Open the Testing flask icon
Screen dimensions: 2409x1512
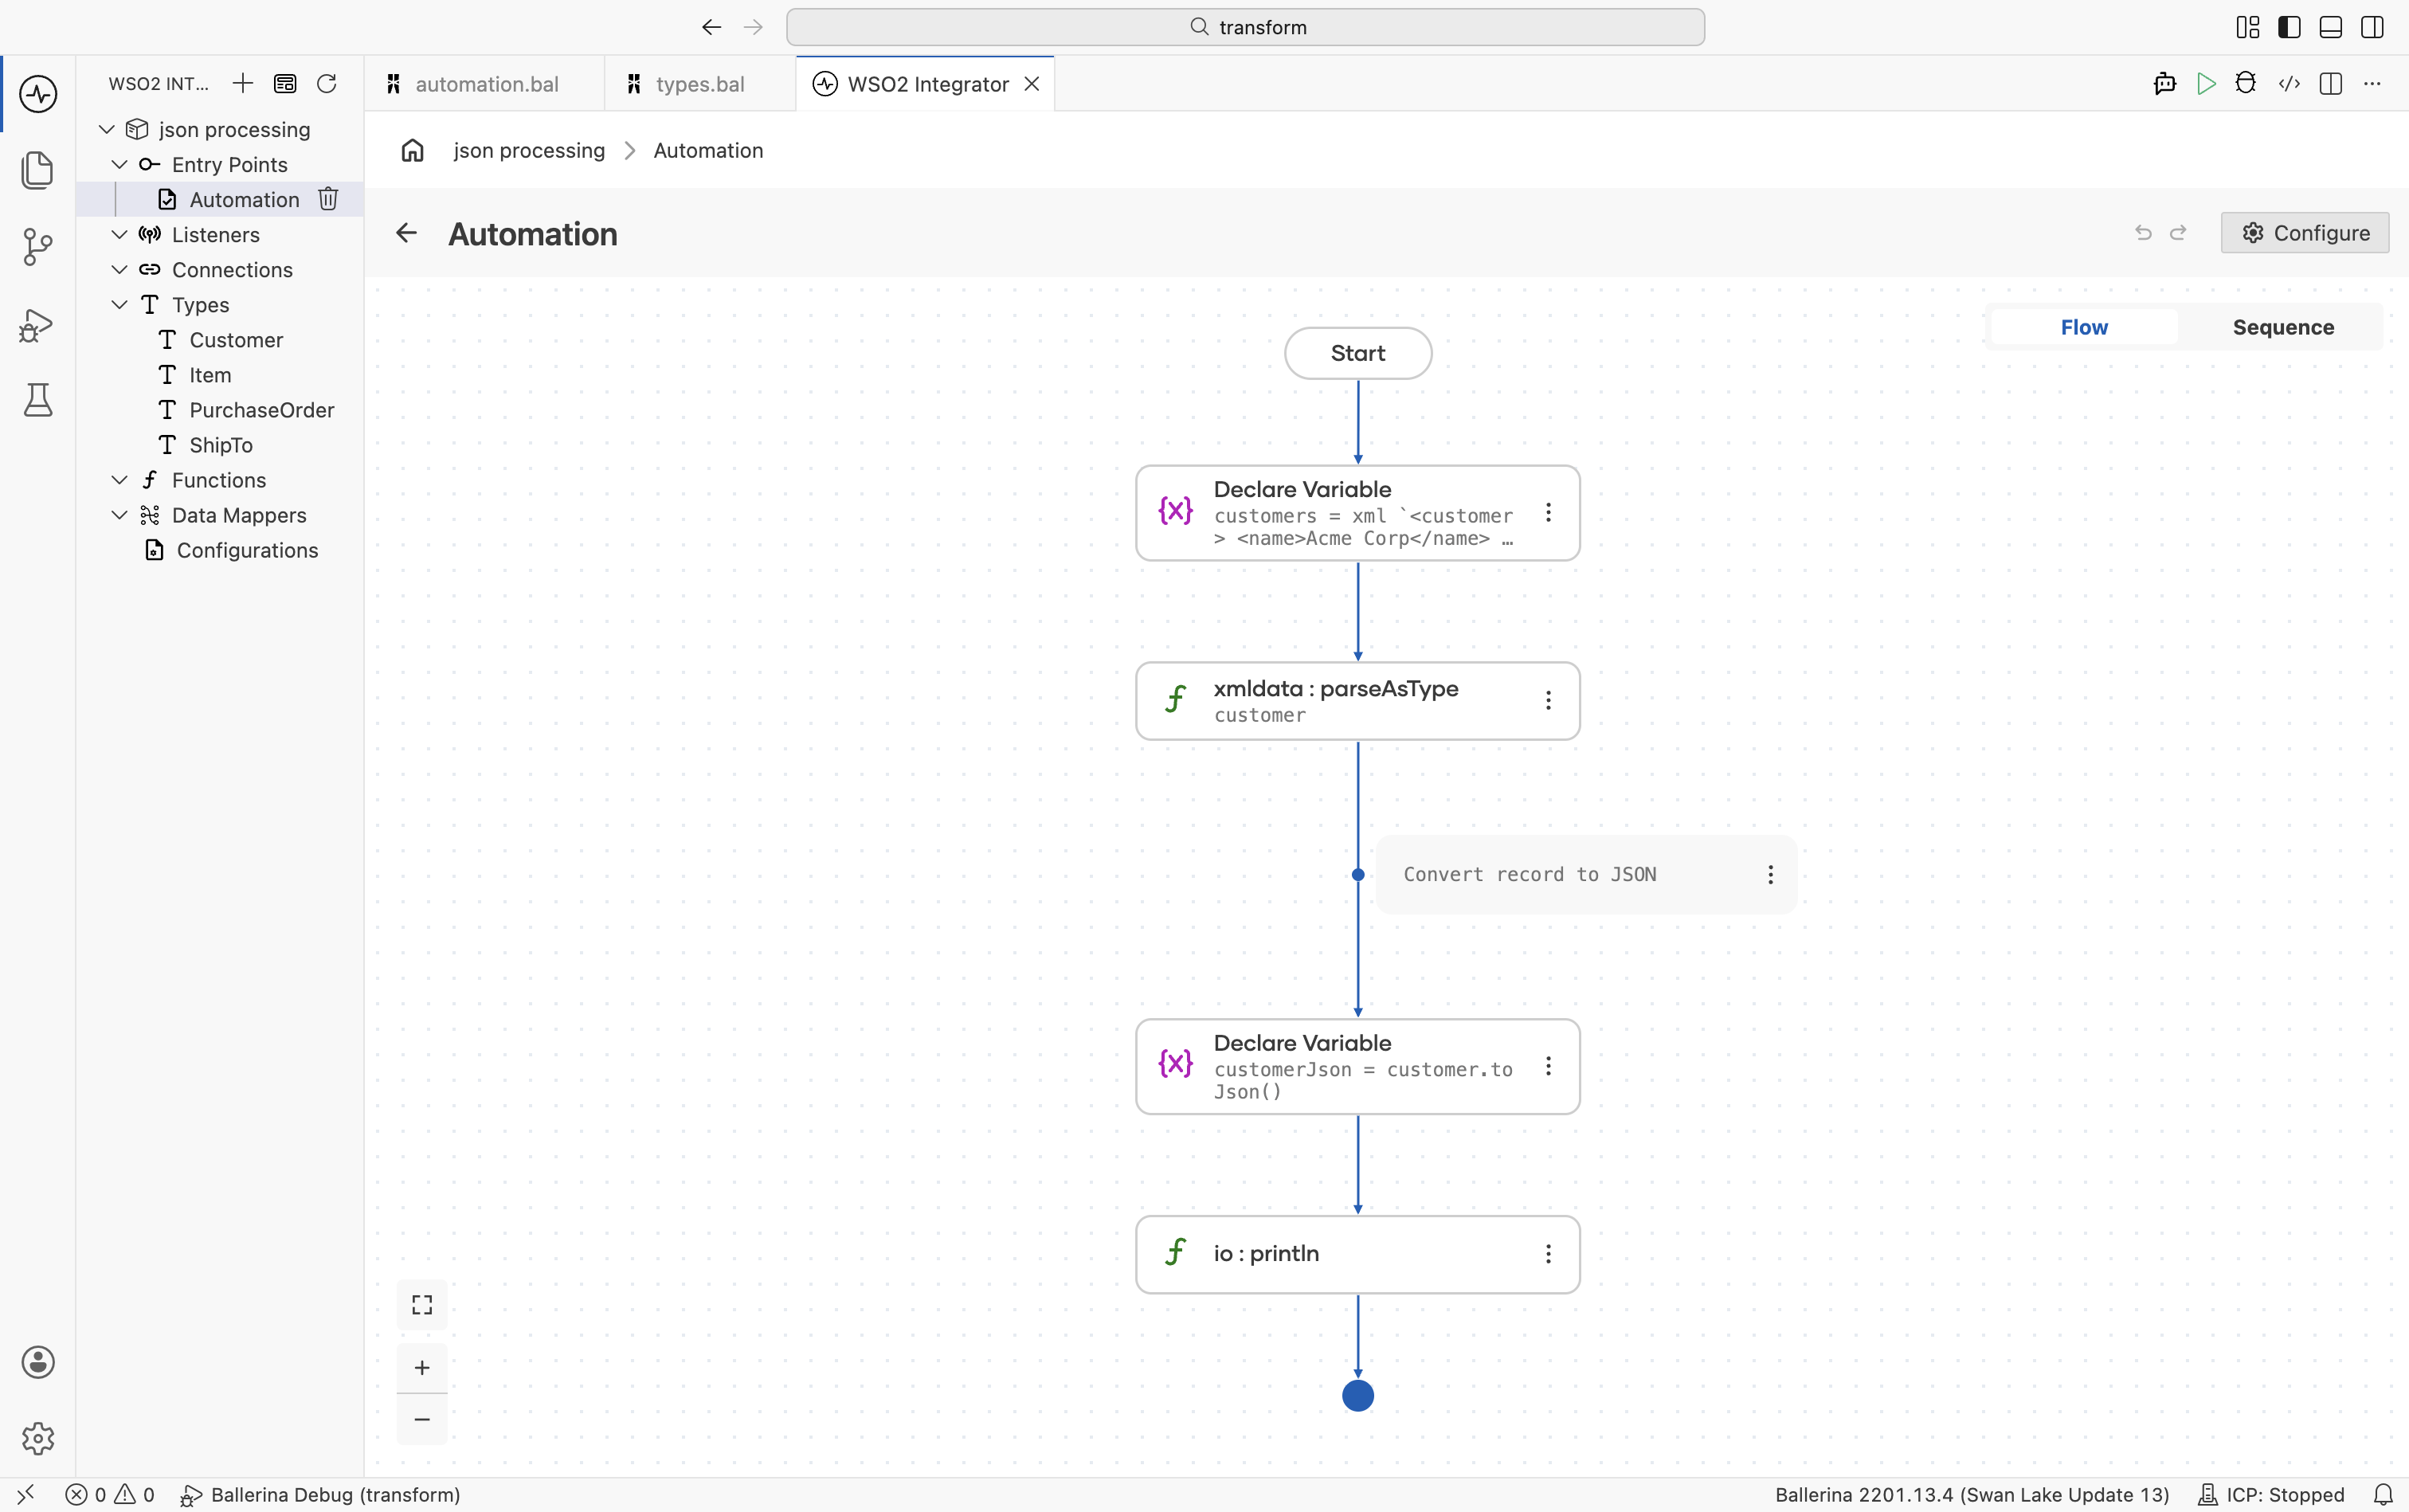38,400
